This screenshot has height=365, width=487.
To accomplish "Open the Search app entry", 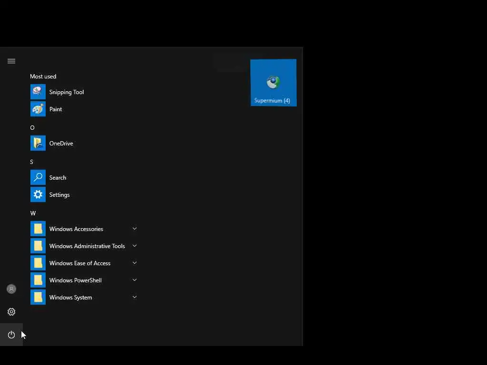I will coord(58,178).
